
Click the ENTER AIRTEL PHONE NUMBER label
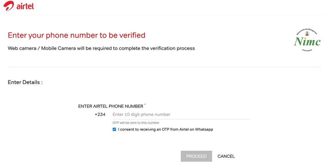pos(111,106)
